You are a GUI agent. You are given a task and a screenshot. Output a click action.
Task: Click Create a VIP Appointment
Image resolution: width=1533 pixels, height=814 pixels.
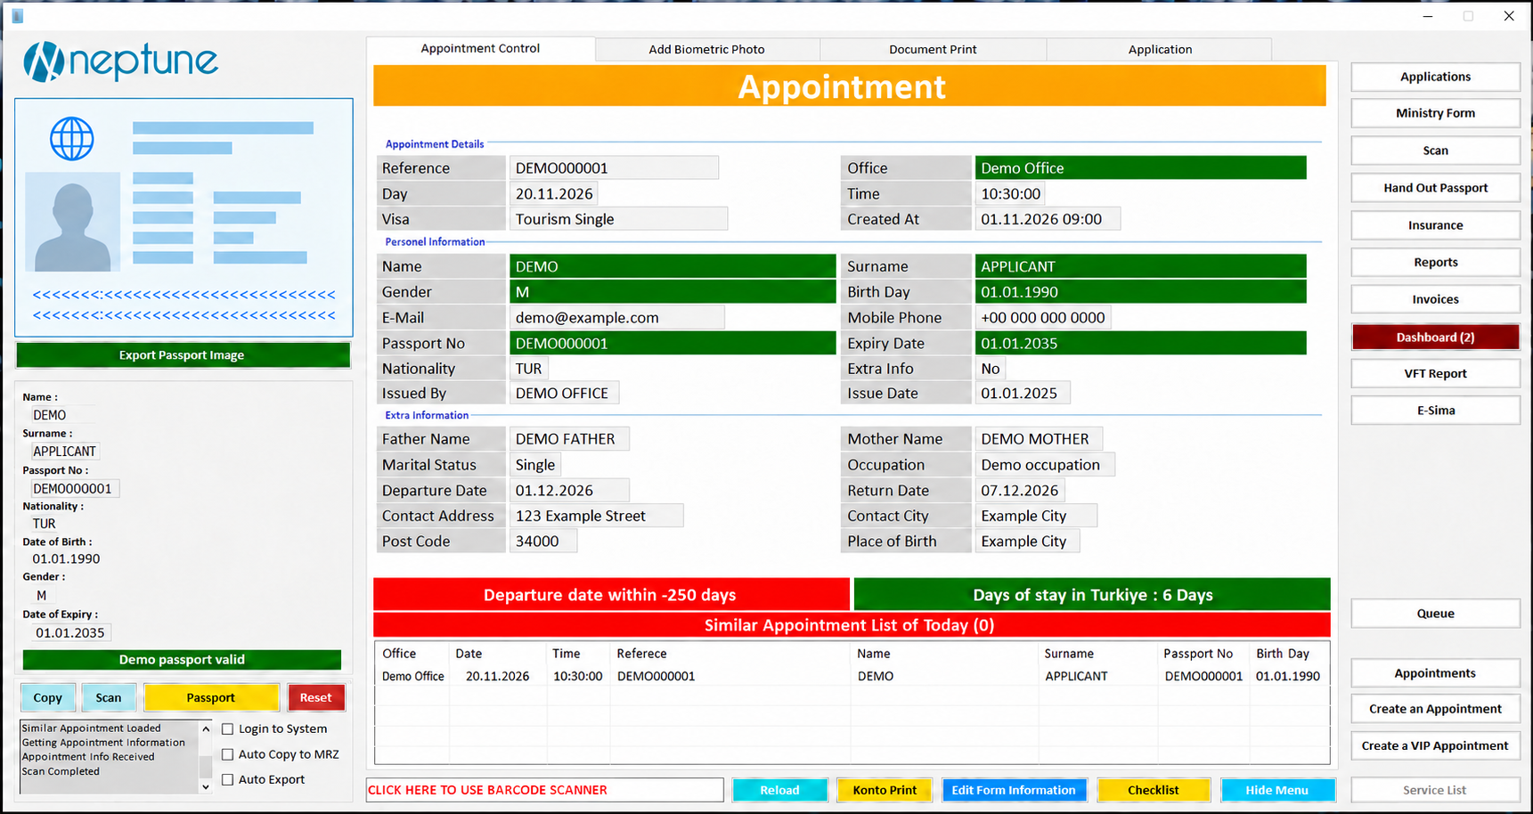tap(1435, 745)
